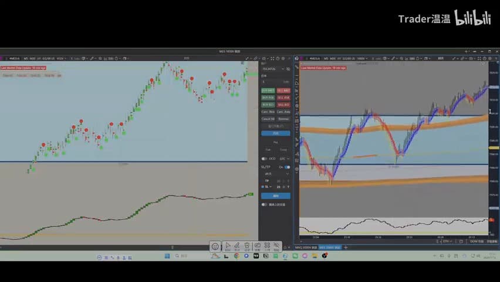Toggle the switch at the order panel bottom
This screenshot has height=282, width=500.
click(x=264, y=204)
